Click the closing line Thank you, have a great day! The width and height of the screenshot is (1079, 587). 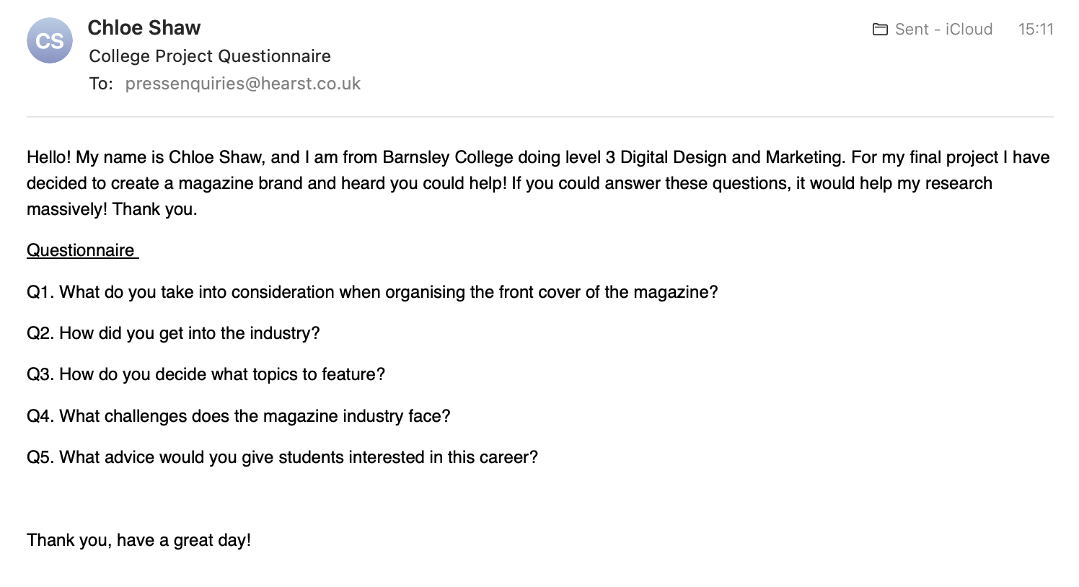point(138,540)
